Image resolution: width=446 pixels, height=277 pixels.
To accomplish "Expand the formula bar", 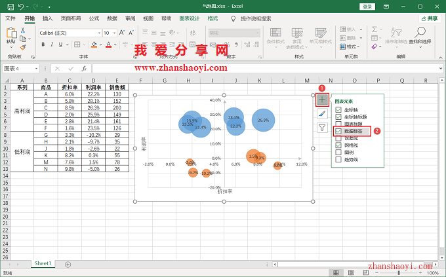I will [441, 68].
